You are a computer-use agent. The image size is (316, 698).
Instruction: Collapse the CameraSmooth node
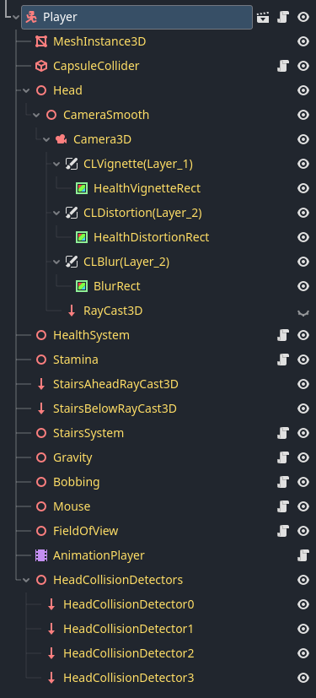click(36, 116)
